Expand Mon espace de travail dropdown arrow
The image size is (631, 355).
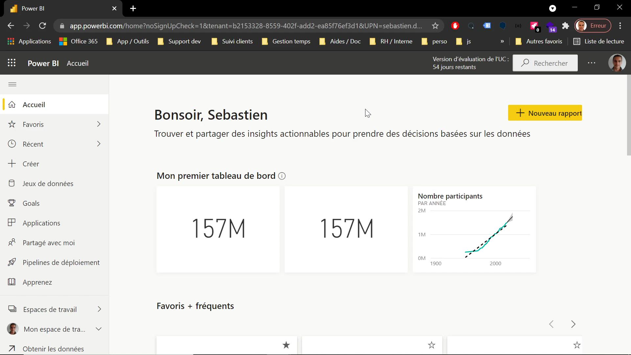pos(98,329)
